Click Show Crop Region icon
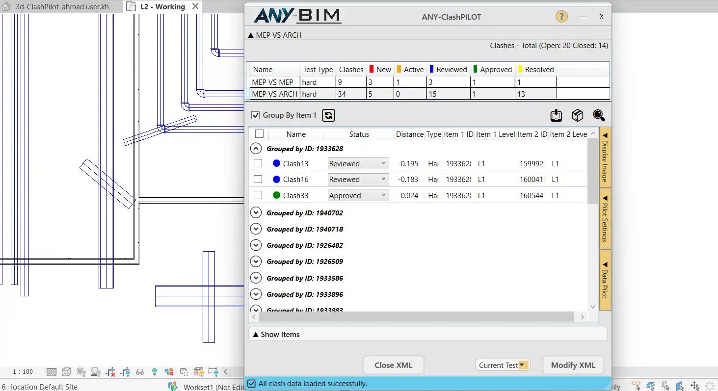This screenshot has width=718, height=391. [125, 372]
